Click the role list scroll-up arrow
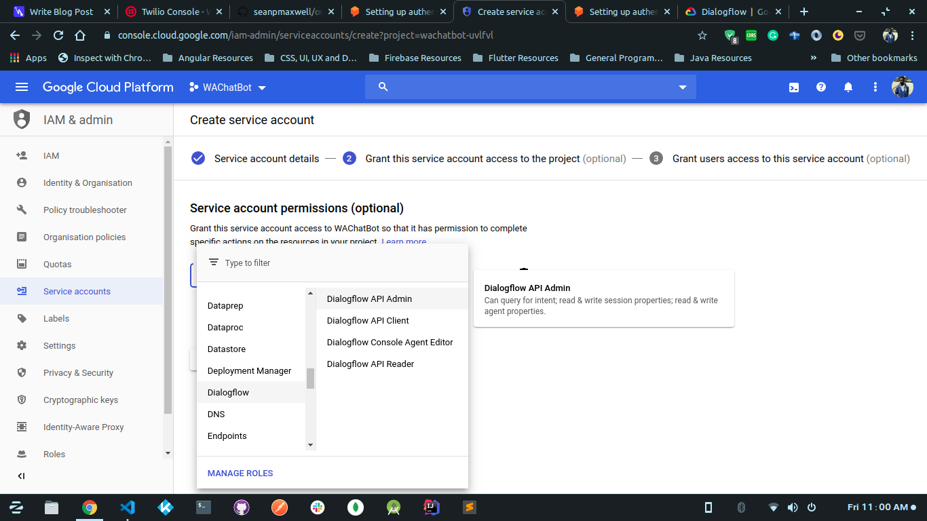 coord(311,294)
